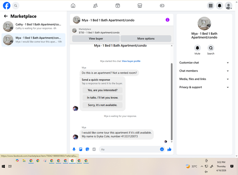The width and height of the screenshot is (238, 175).
Task: Open the weather widget showing 33°C
Action: [x=191, y=166]
